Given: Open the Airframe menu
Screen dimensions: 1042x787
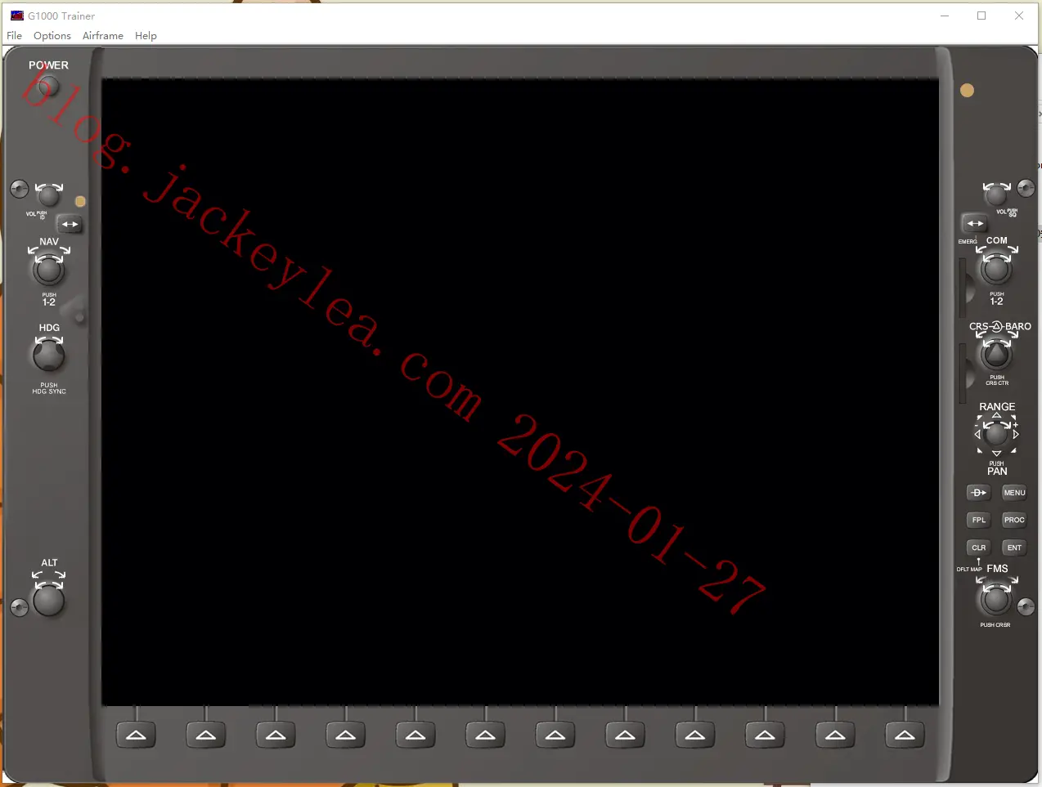Looking at the screenshot, I should [x=103, y=36].
